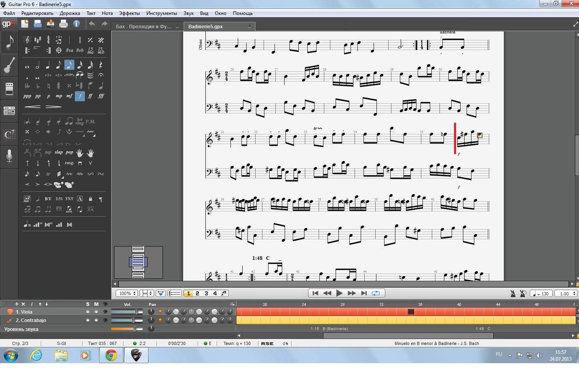Click the palm mute P.M. effect
This screenshot has height=368, width=579.
(91, 121)
